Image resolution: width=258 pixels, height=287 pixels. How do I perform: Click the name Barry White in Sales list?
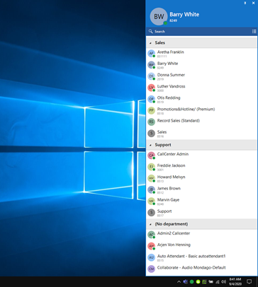tap(167, 64)
